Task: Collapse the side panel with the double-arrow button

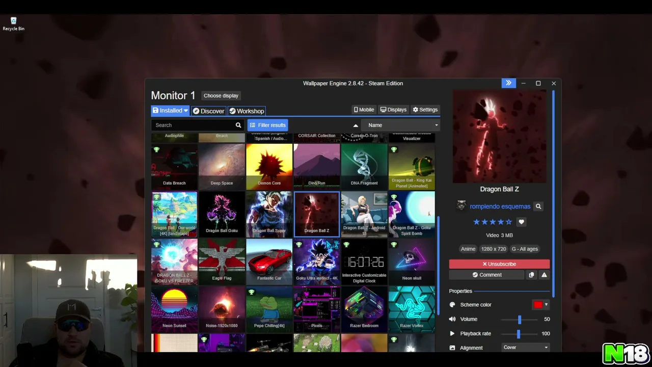Action: click(x=508, y=83)
